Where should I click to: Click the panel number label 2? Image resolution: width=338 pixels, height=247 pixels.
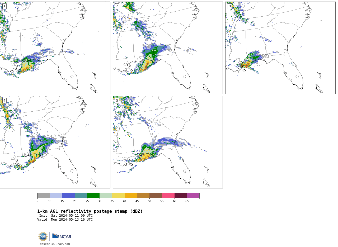coord(117,6)
